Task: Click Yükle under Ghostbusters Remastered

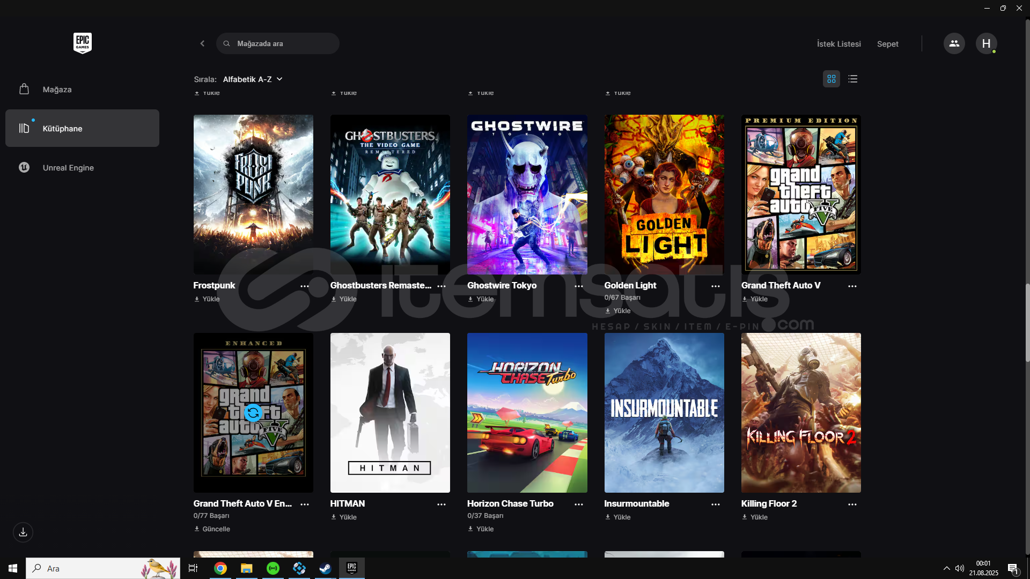Action: pyautogui.click(x=344, y=299)
